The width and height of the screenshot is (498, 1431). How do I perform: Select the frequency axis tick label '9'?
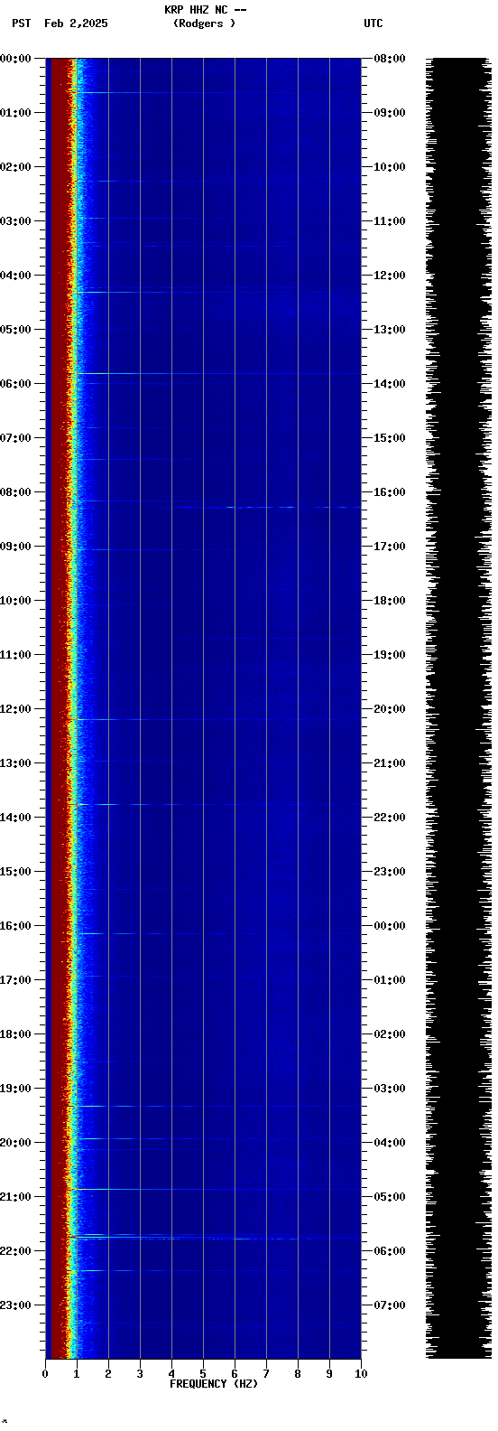pos(329,1374)
